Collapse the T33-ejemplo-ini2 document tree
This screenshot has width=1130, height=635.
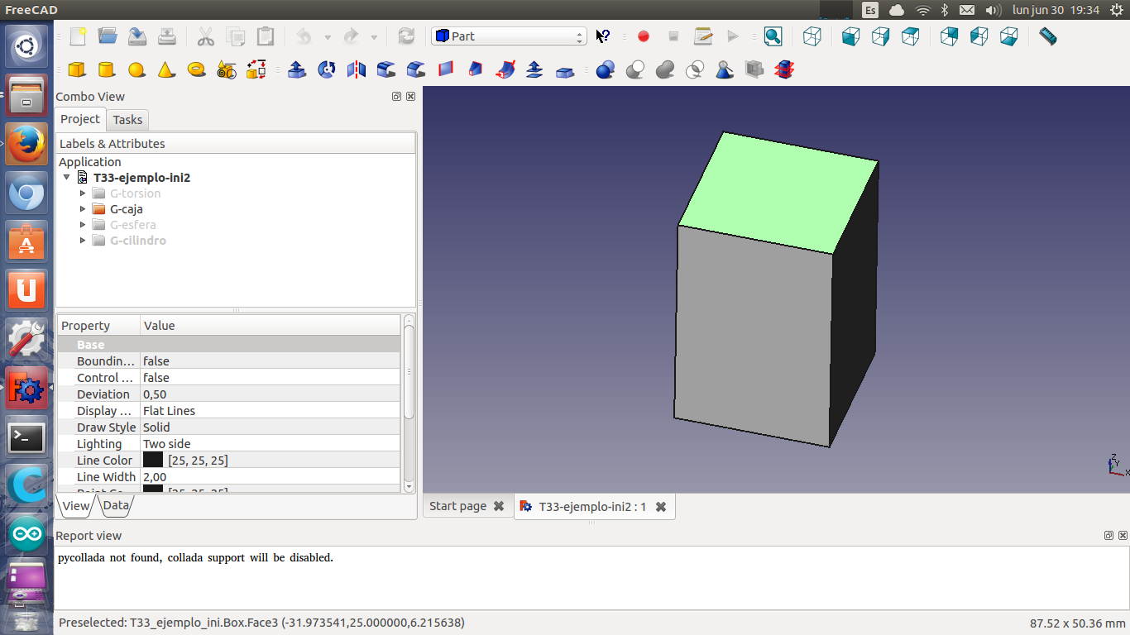[67, 178]
